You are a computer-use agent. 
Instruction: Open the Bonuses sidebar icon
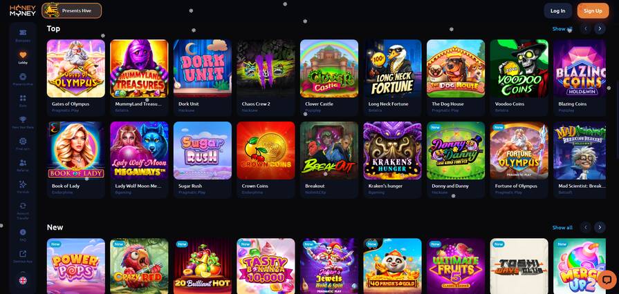coord(23,32)
